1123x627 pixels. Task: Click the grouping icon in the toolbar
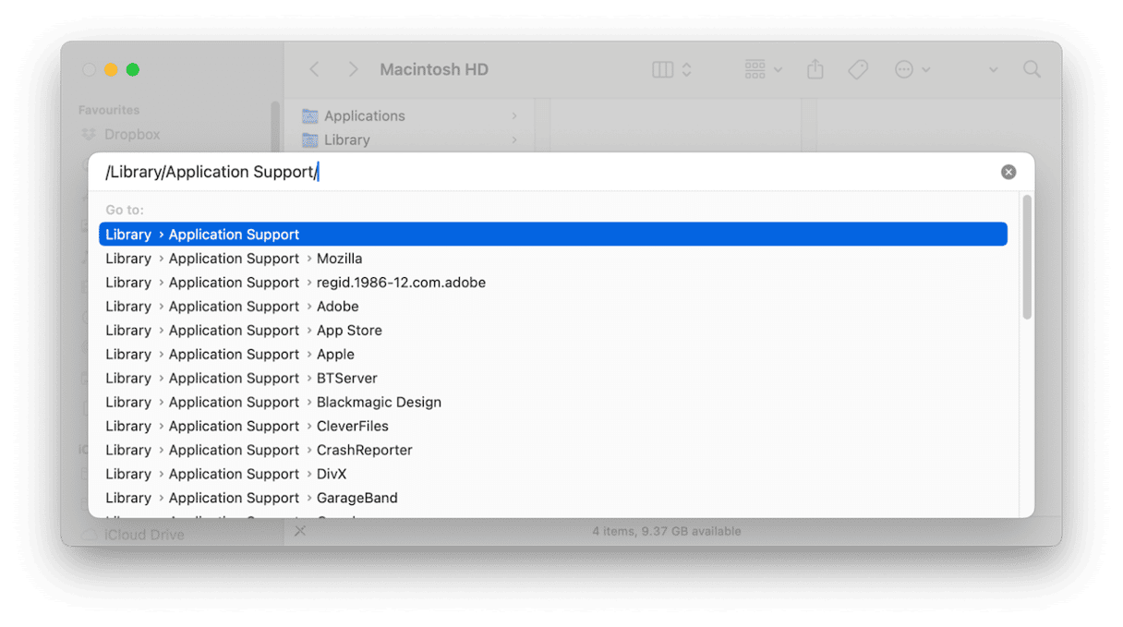(x=755, y=69)
